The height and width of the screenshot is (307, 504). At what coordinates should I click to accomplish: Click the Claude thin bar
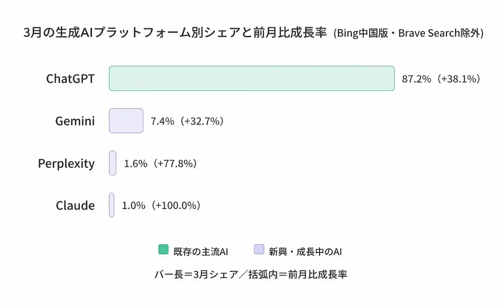click(112, 205)
